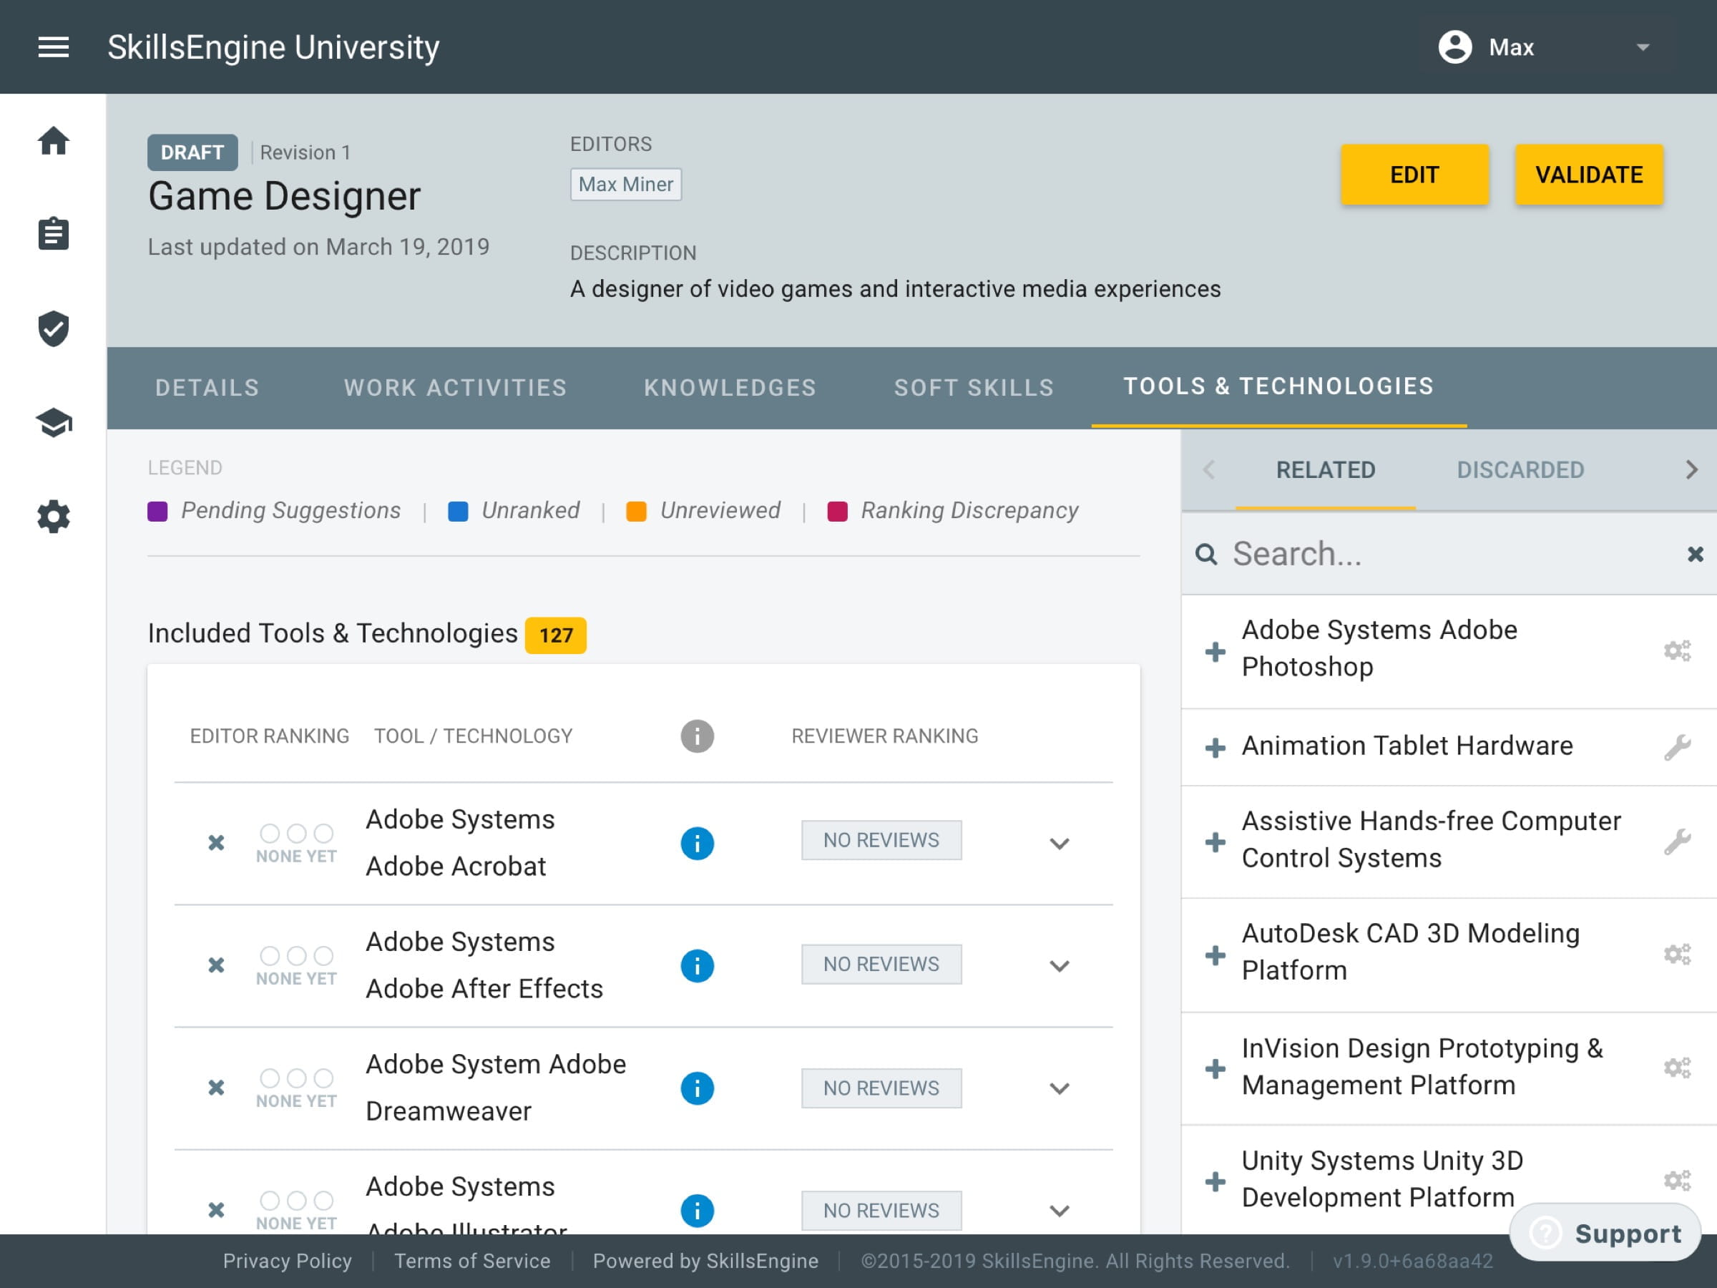
Task: Set third ranking circle for Adobe After Effects
Action: coord(323,956)
